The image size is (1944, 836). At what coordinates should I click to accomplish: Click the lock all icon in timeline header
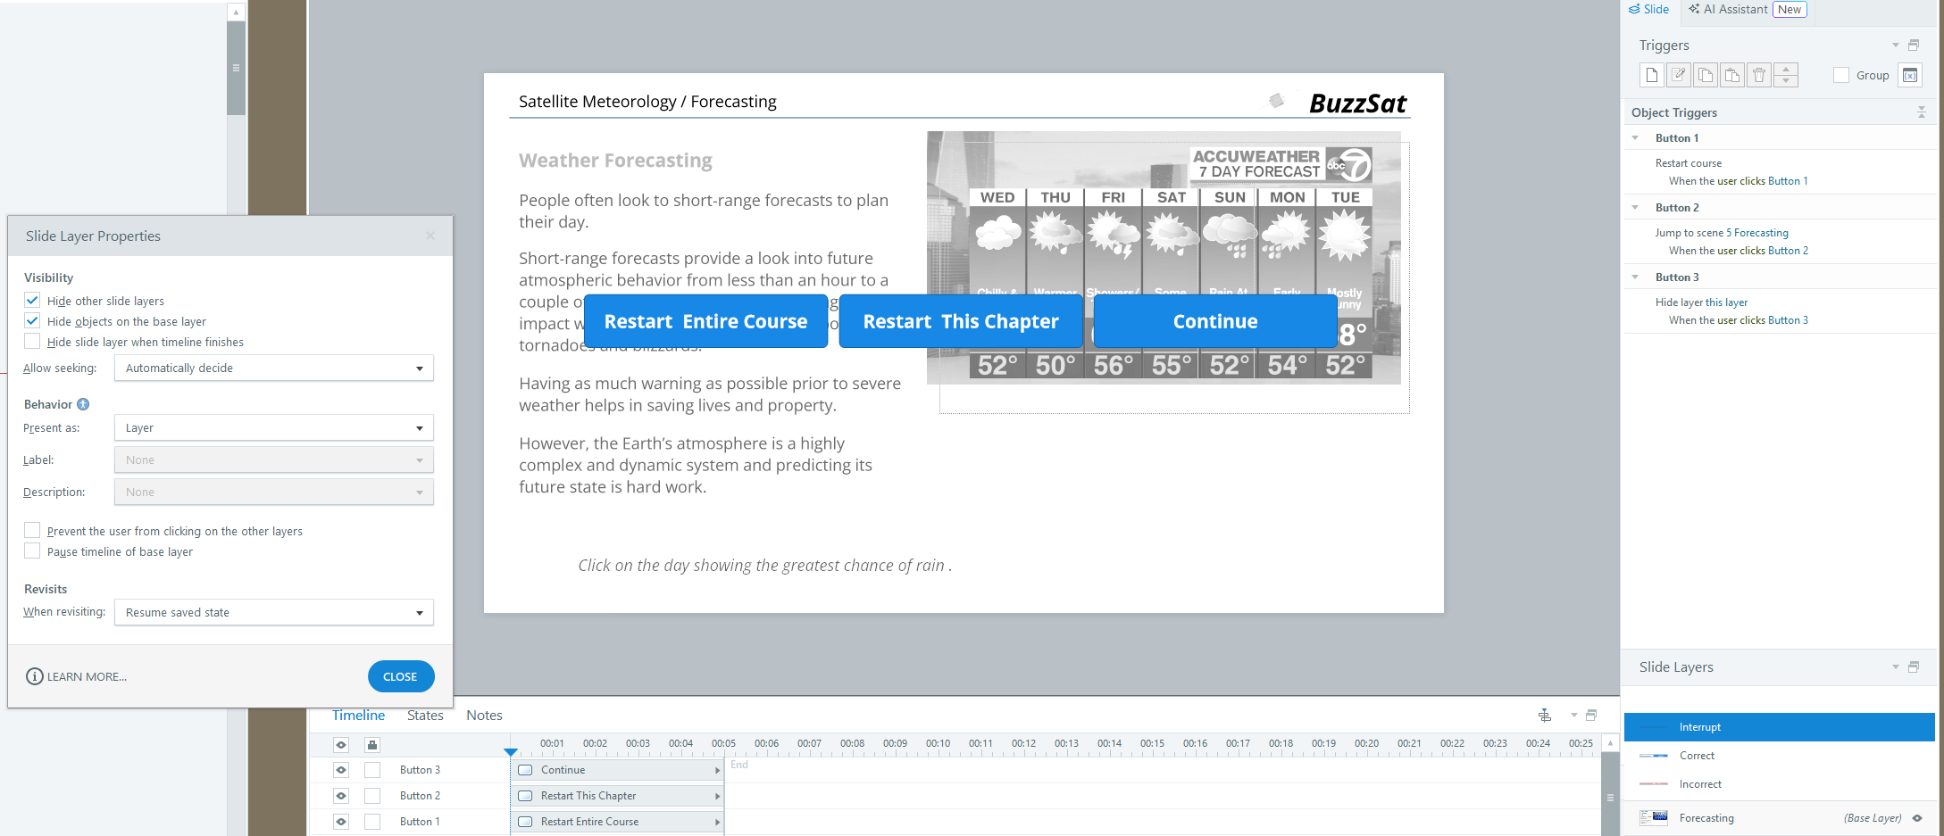tap(372, 744)
